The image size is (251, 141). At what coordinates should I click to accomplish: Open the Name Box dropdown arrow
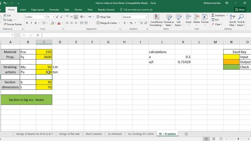(x=12, y=35)
